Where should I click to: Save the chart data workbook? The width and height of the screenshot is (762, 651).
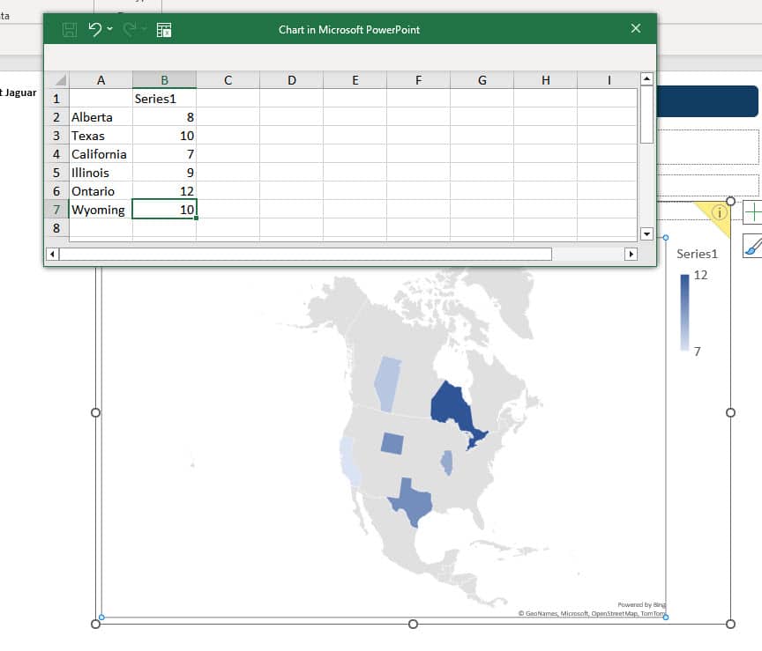coord(68,29)
